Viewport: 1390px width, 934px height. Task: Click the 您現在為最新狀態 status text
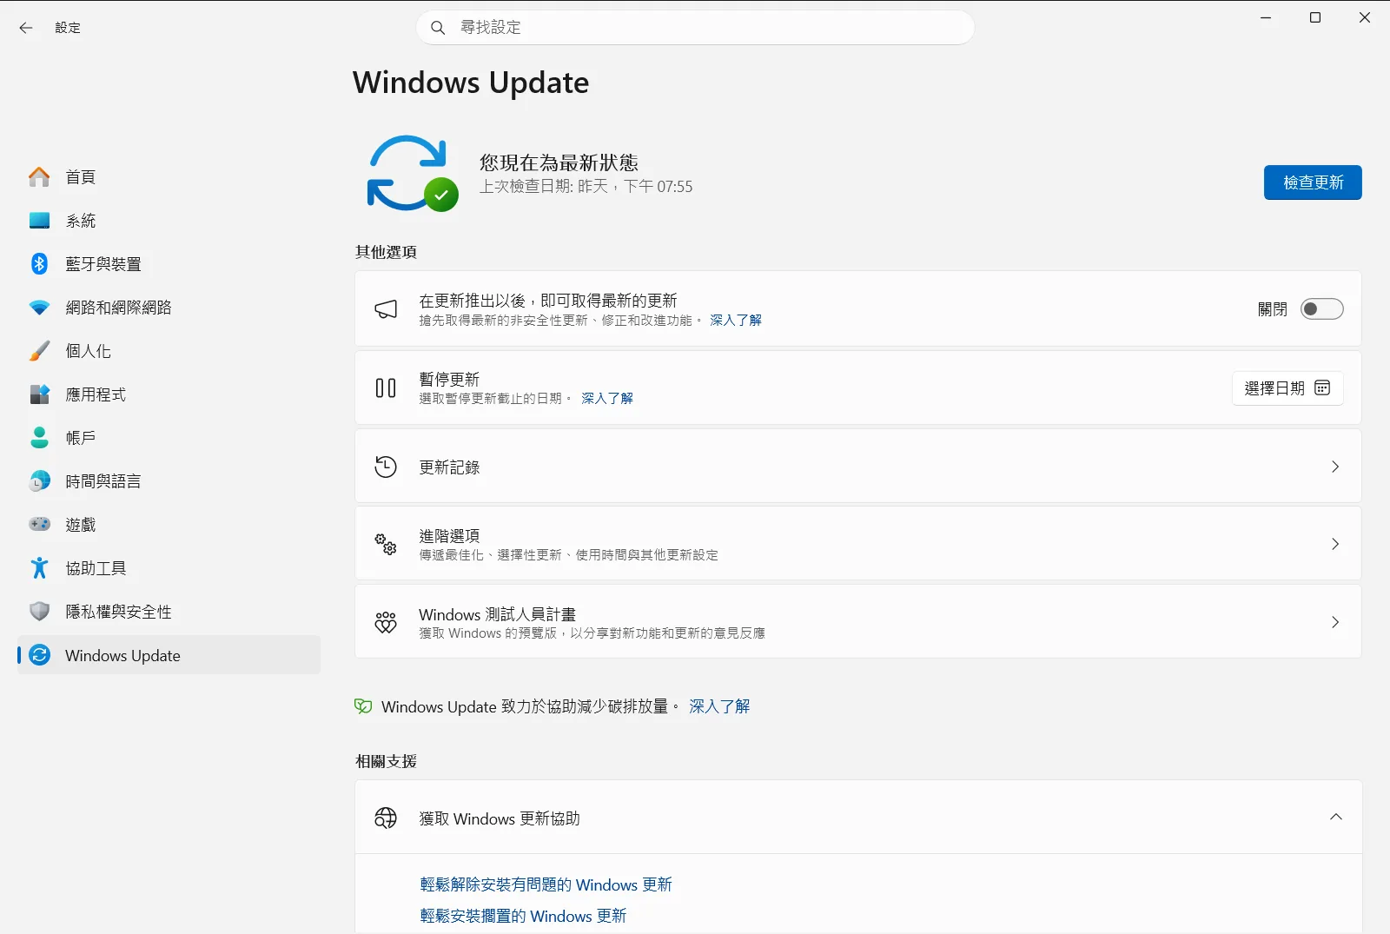(x=559, y=162)
